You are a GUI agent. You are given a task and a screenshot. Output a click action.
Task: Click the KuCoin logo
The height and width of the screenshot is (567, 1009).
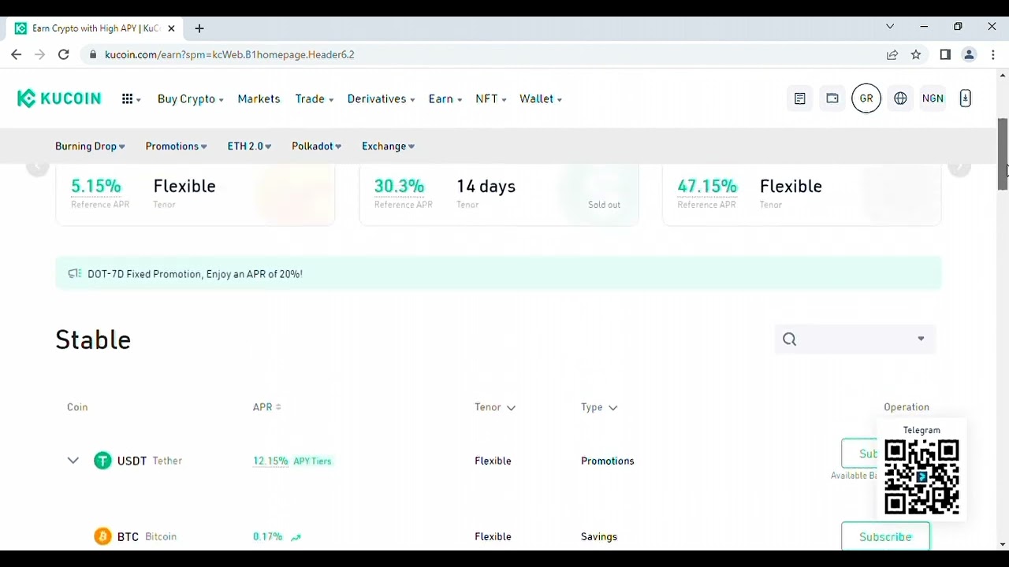coord(59,98)
